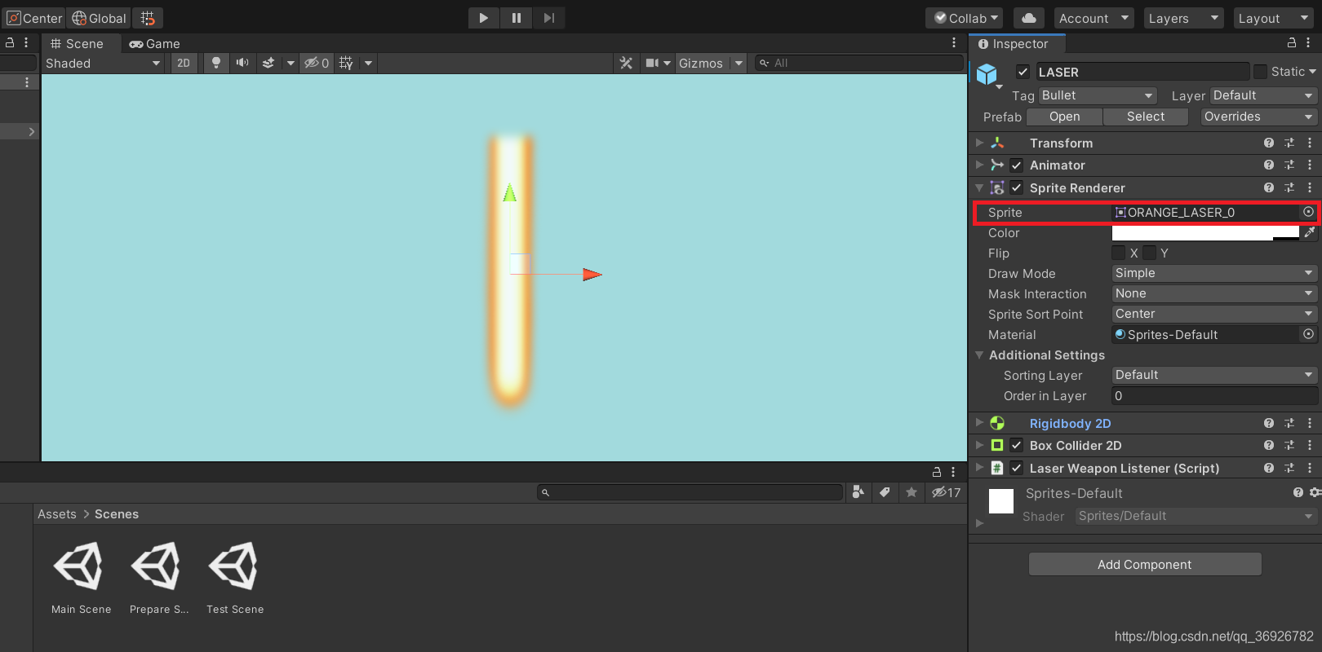1322x652 pixels.
Task: Toggle LASER object active checkbox
Action: point(1023,72)
